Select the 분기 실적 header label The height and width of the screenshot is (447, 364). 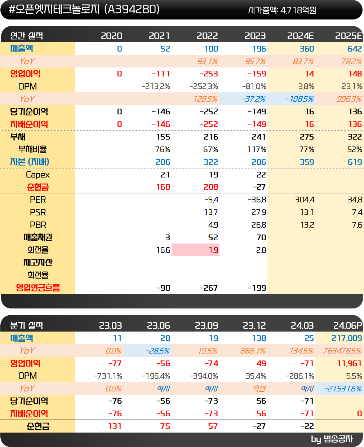[x=27, y=325]
